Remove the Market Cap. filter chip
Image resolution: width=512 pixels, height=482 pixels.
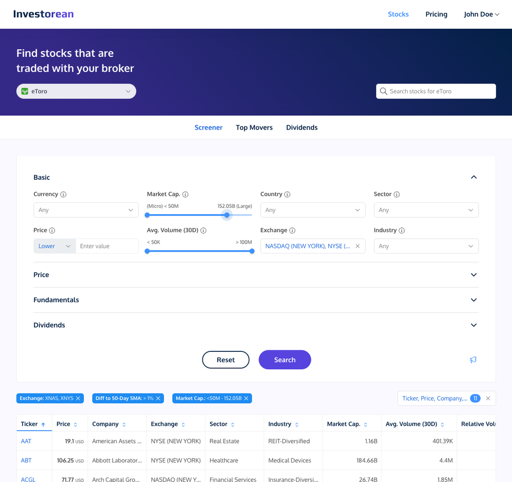[x=246, y=399]
